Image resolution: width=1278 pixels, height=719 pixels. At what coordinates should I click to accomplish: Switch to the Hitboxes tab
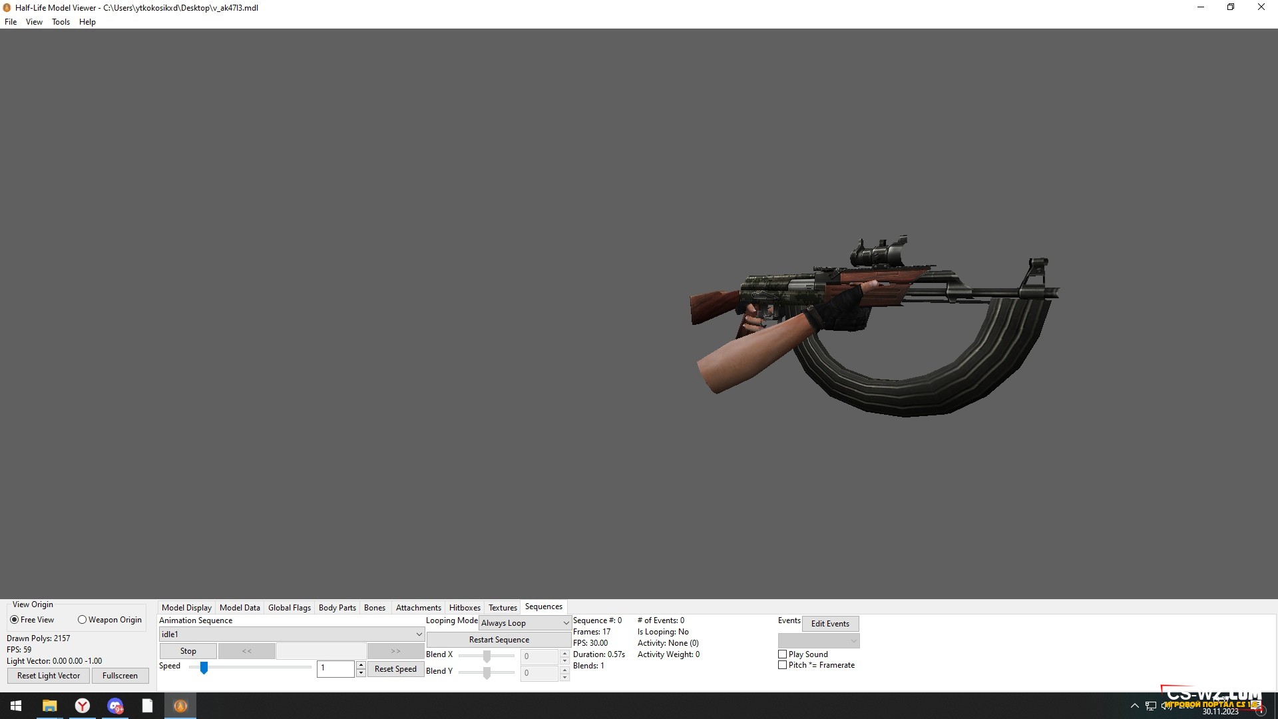click(x=465, y=608)
